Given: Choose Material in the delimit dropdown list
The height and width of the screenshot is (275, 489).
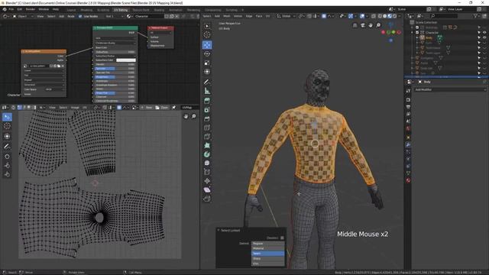Looking at the screenshot, I should point(268,248).
